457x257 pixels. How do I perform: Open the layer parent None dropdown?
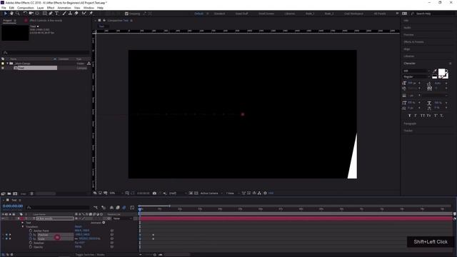123,218
